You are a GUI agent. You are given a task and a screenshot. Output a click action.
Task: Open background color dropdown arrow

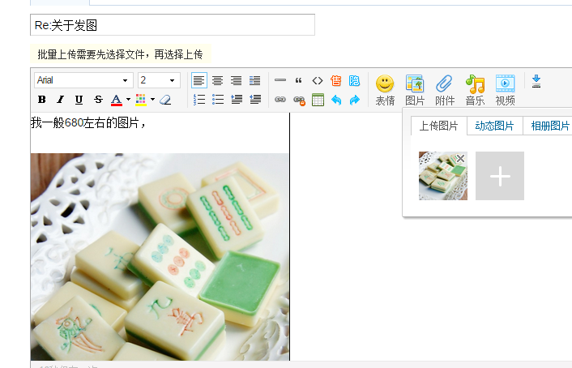(153, 100)
